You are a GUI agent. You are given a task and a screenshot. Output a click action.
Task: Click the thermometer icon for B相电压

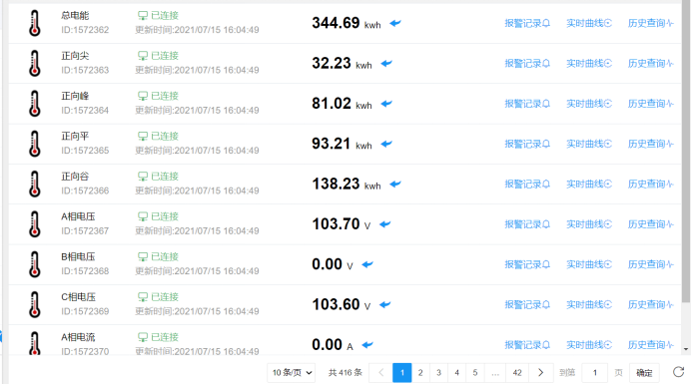35,264
